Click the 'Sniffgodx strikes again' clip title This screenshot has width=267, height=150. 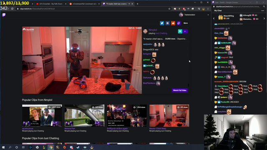[x=117, y=129]
